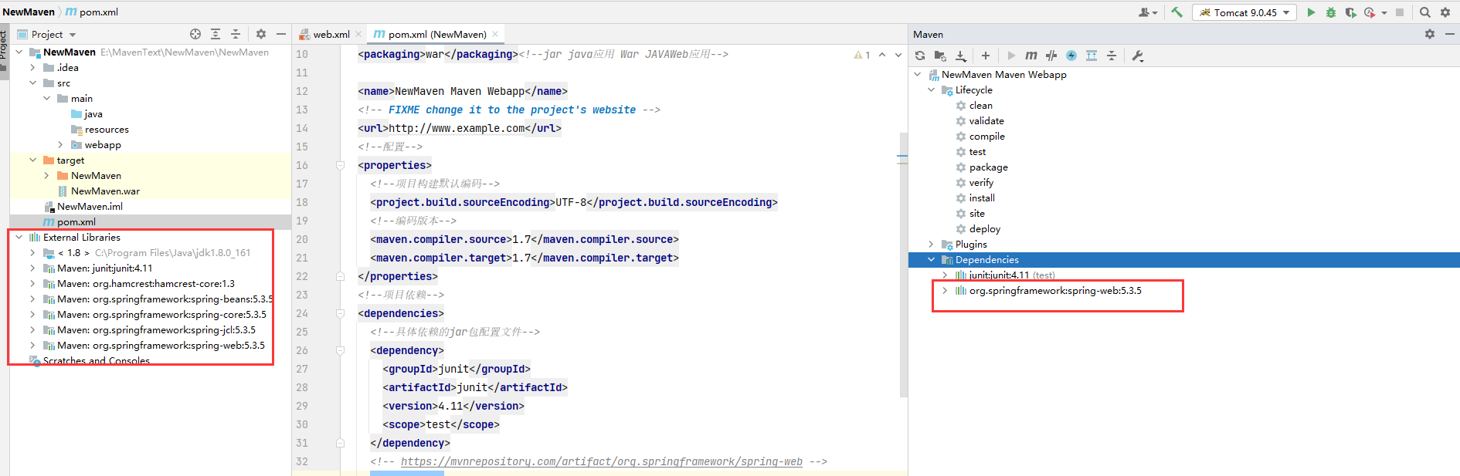The width and height of the screenshot is (1460, 476).
Task: Build project with hammer icon
Action: point(1176,12)
